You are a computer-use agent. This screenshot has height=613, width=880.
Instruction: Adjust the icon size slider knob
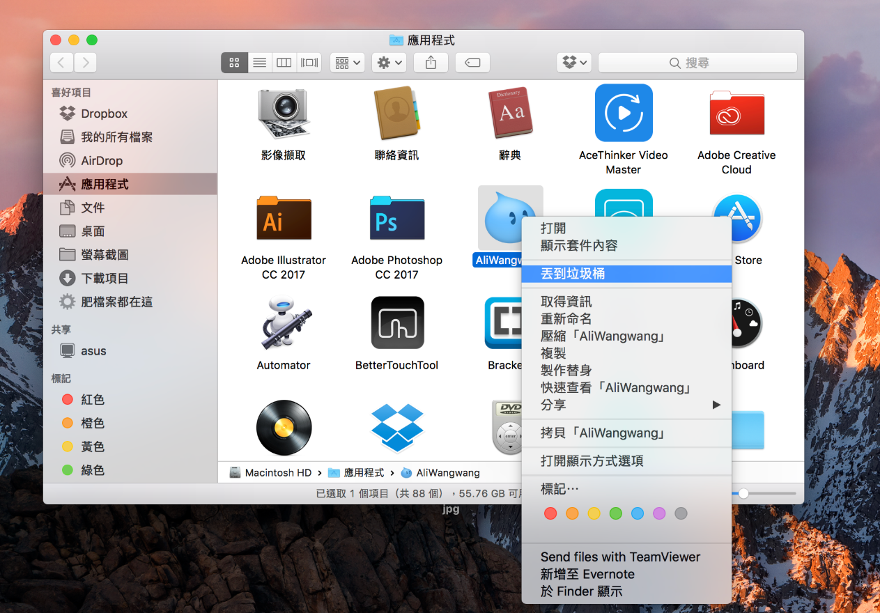click(x=743, y=493)
